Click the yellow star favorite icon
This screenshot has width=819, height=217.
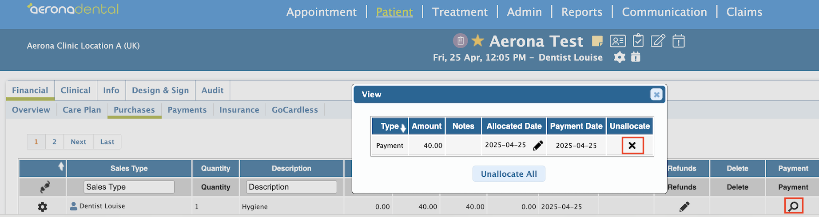(x=477, y=41)
